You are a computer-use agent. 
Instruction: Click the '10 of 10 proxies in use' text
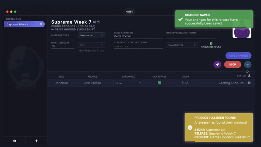coord(92,51)
